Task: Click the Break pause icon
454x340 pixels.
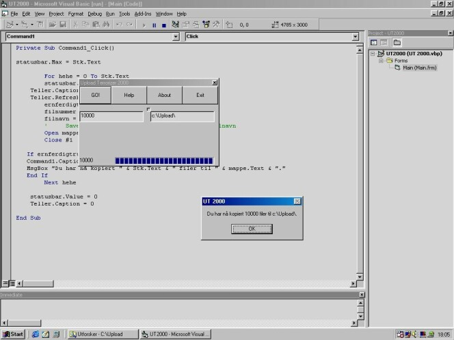Action: (x=154, y=25)
